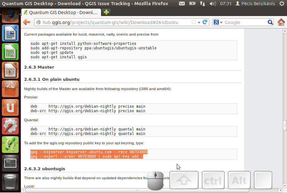Launch LibreOffice Writer from dock
The image size is (287, 193).
10,33
